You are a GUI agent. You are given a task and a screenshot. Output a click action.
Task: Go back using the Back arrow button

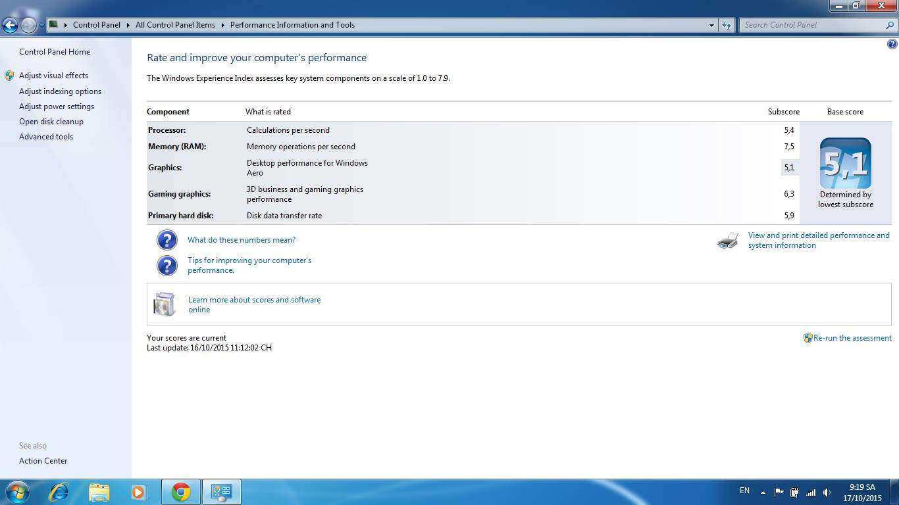pyautogui.click(x=10, y=25)
